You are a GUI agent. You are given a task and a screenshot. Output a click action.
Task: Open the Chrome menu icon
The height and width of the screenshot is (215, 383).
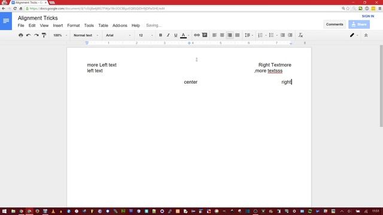point(380,8)
